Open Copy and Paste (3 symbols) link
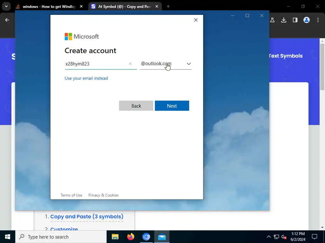 87,216
